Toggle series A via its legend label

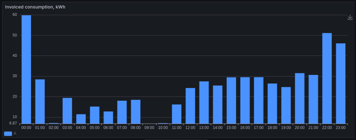pos(15,133)
